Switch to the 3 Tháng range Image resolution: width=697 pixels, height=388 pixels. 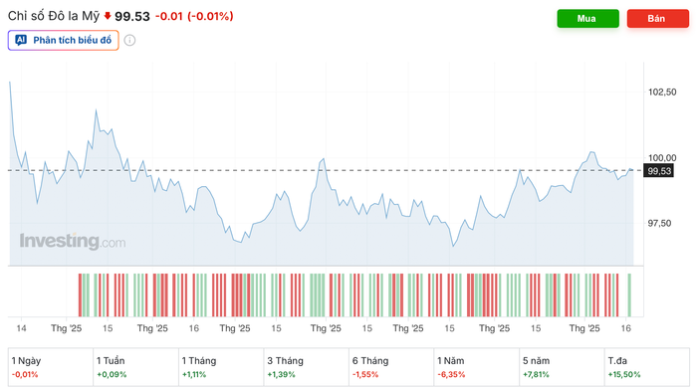coord(307,367)
